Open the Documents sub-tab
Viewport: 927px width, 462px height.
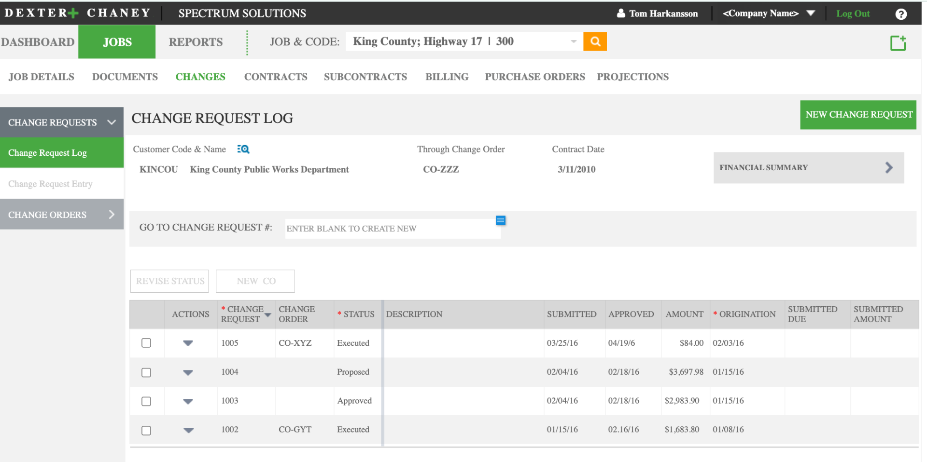pyautogui.click(x=125, y=77)
